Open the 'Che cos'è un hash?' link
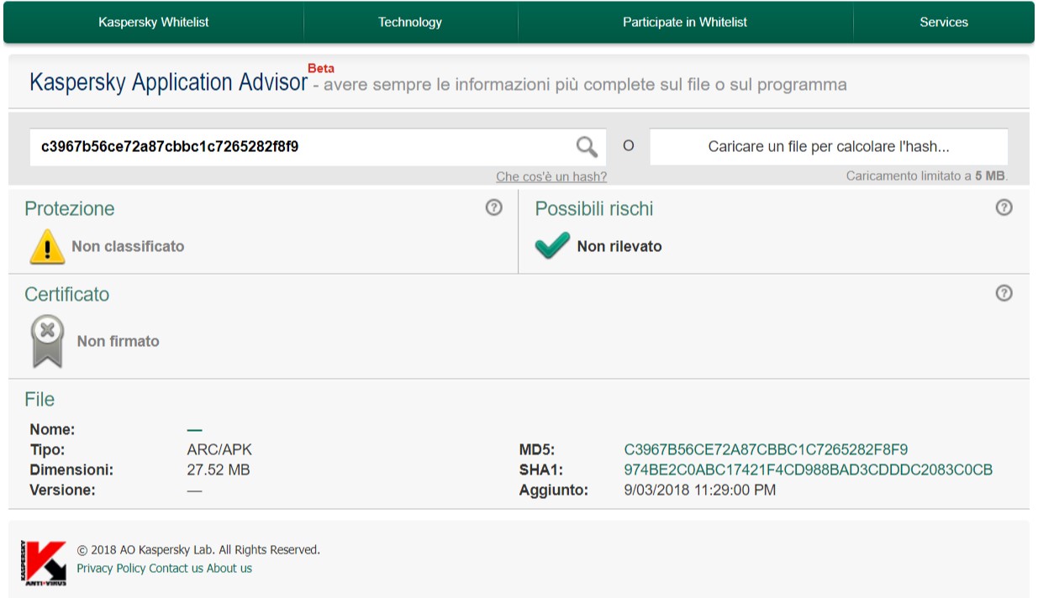The image size is (1038, 598). click(551, 176)
